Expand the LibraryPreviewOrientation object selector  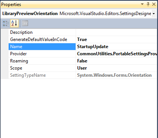(x=154, y=14)
